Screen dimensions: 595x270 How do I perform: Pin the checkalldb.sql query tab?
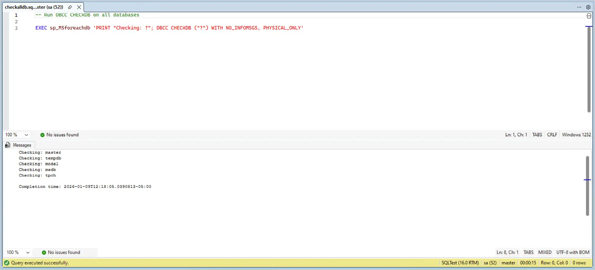point(70,7)
